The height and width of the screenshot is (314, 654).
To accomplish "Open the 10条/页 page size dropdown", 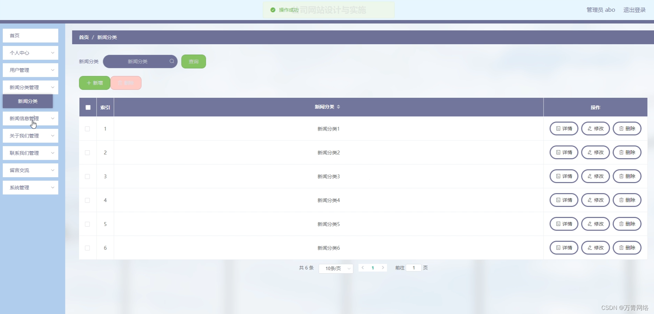I will (x=336, y=268).
